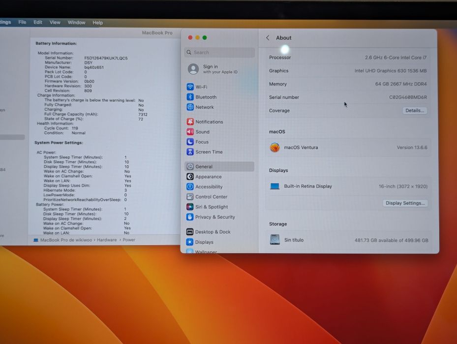Open the Appearance icon in sidebar
This screenshot has width=457, height=344.
[190, 176]
